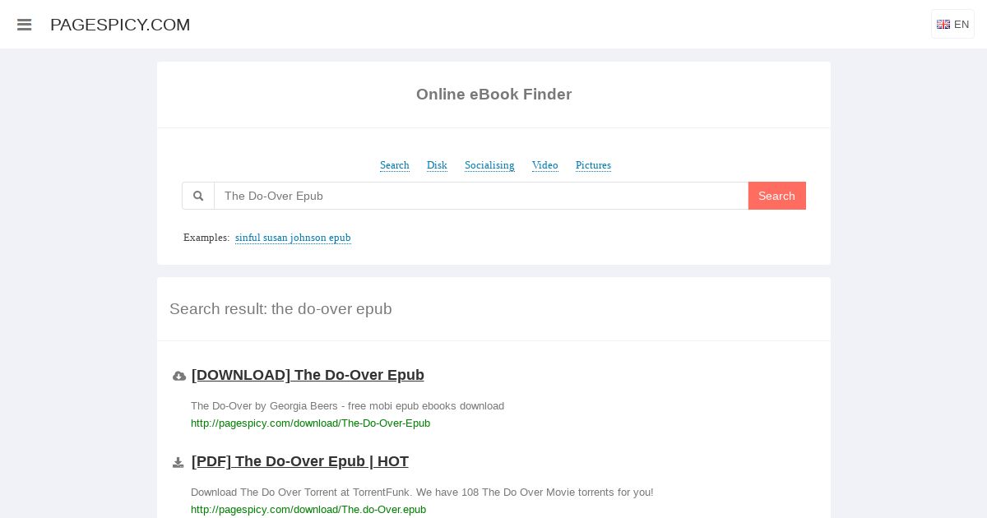
Task: Click the PAGESPICY.COM site title
Action: (x=120, y=25)
